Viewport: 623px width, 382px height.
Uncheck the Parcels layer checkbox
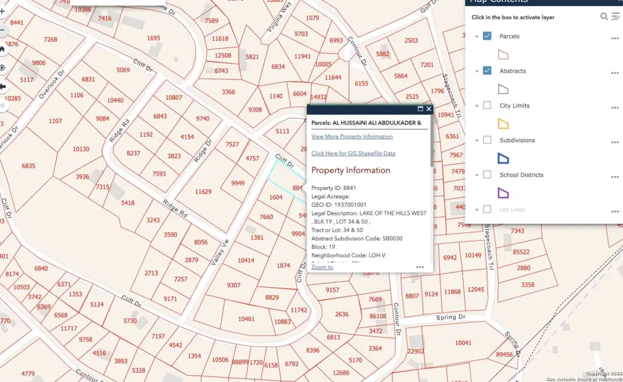(x=487, y=36)
